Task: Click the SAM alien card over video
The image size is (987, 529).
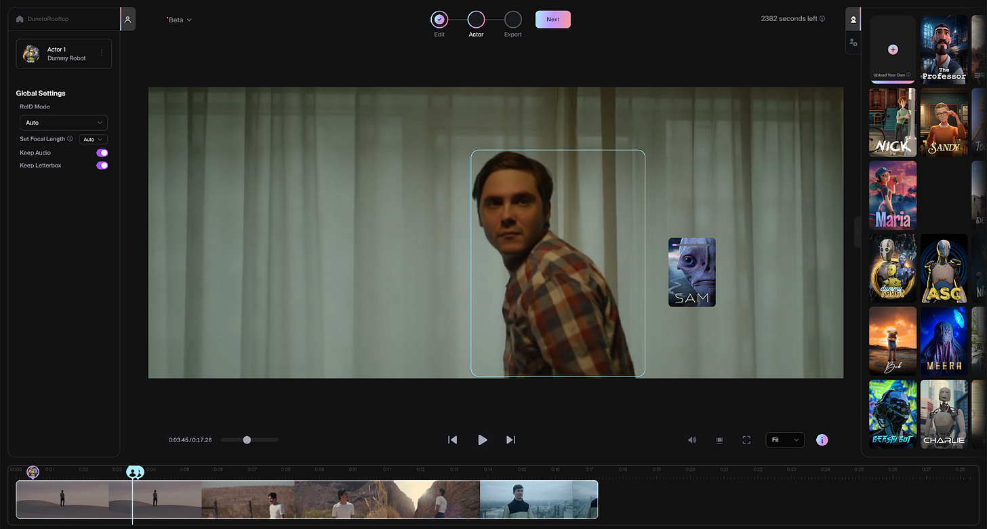Action: pos(692,272)
